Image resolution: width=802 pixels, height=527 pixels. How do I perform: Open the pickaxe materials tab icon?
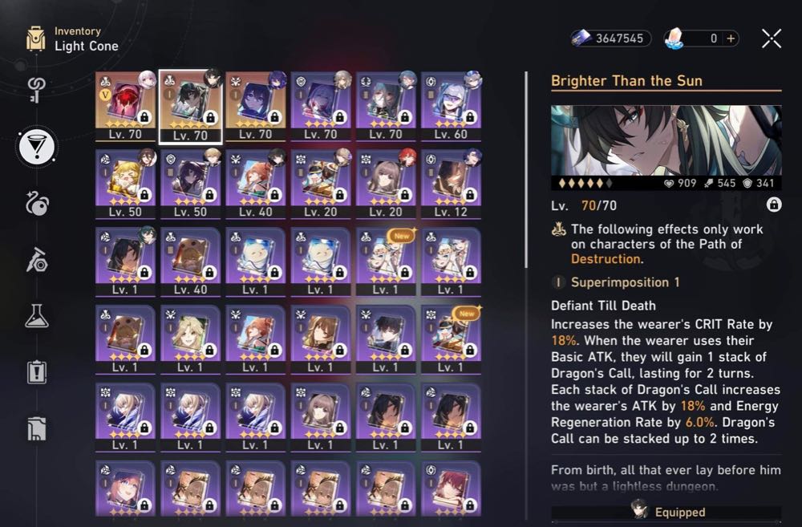click(37, 260)
